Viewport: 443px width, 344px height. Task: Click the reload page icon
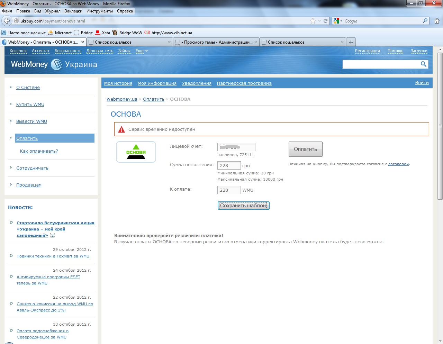click(x=325, y=21)
